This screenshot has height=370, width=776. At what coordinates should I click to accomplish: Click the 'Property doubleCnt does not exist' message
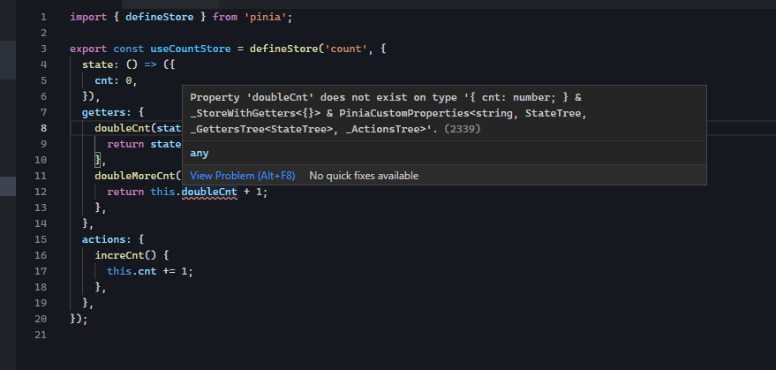pos(387,113)
